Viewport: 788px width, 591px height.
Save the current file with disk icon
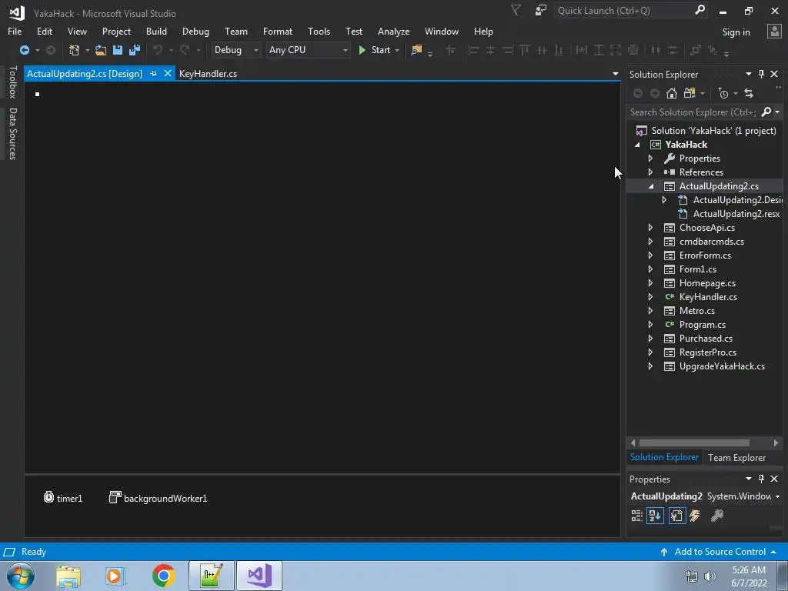pos(118,50)
